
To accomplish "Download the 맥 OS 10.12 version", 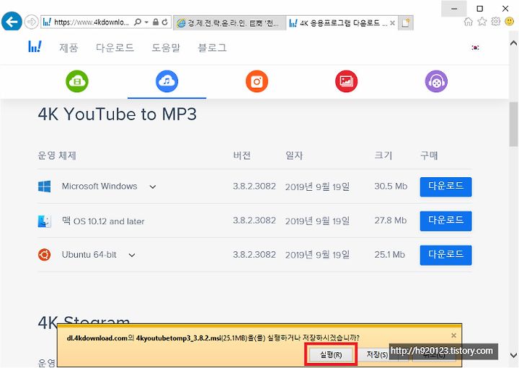I will coord(446,221).
